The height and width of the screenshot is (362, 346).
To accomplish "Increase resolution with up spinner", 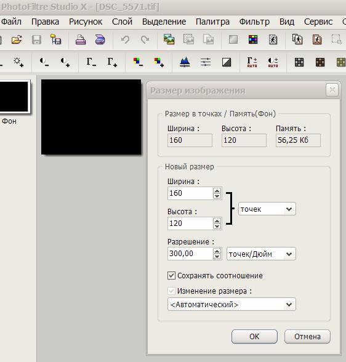I will click(217, 251).
